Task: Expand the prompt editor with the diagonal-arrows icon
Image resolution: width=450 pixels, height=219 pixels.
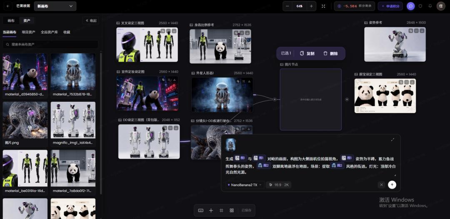Action: [392, 140]
